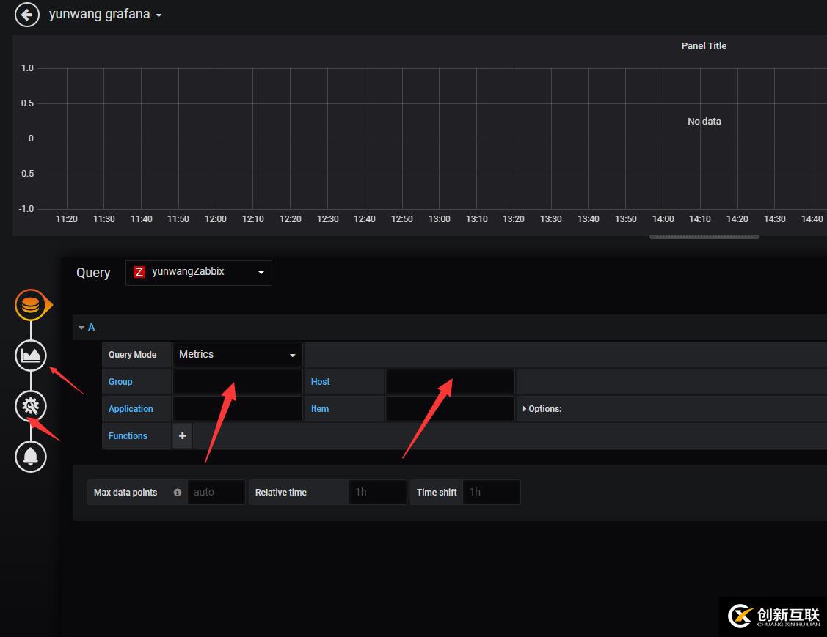Click the -1.0 y-axis label

[x=26, y=209]
